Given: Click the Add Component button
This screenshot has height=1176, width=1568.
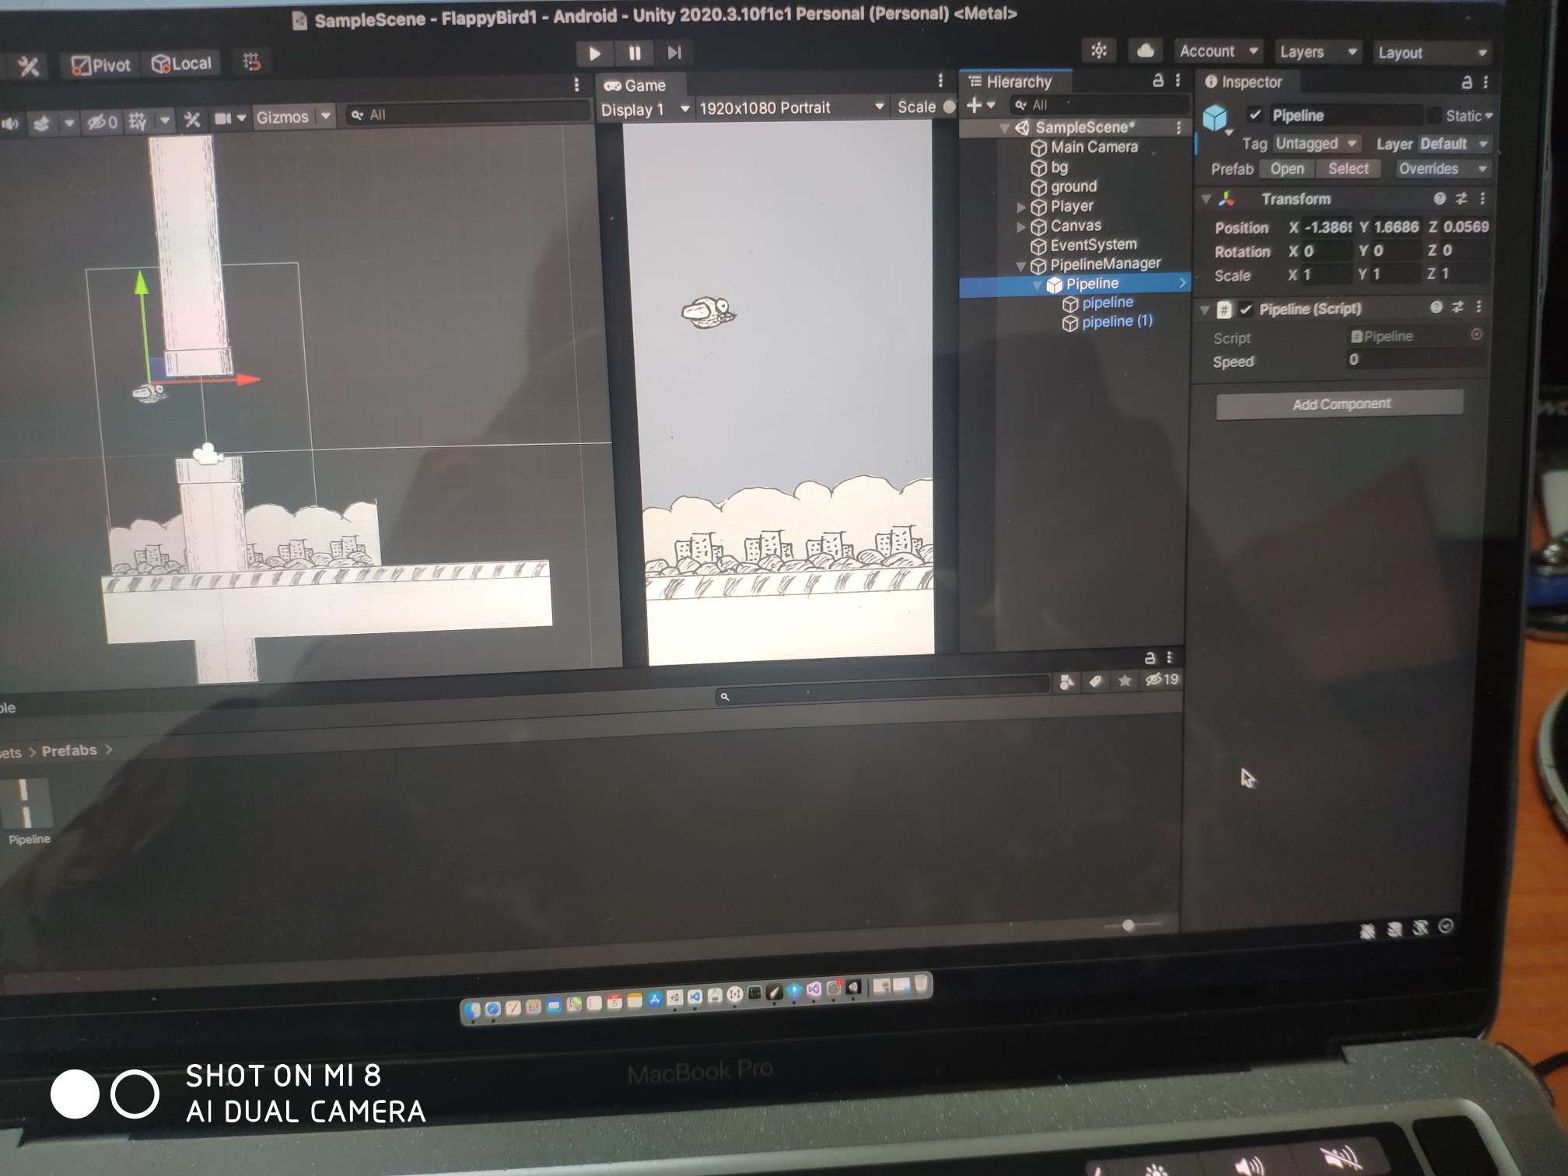Looking at the screenshot, I should click(x=1340, y=404).
